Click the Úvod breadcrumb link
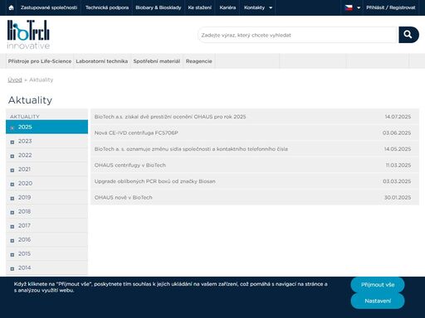The width and height of the screenshot is (425, 318). [15, 79]
